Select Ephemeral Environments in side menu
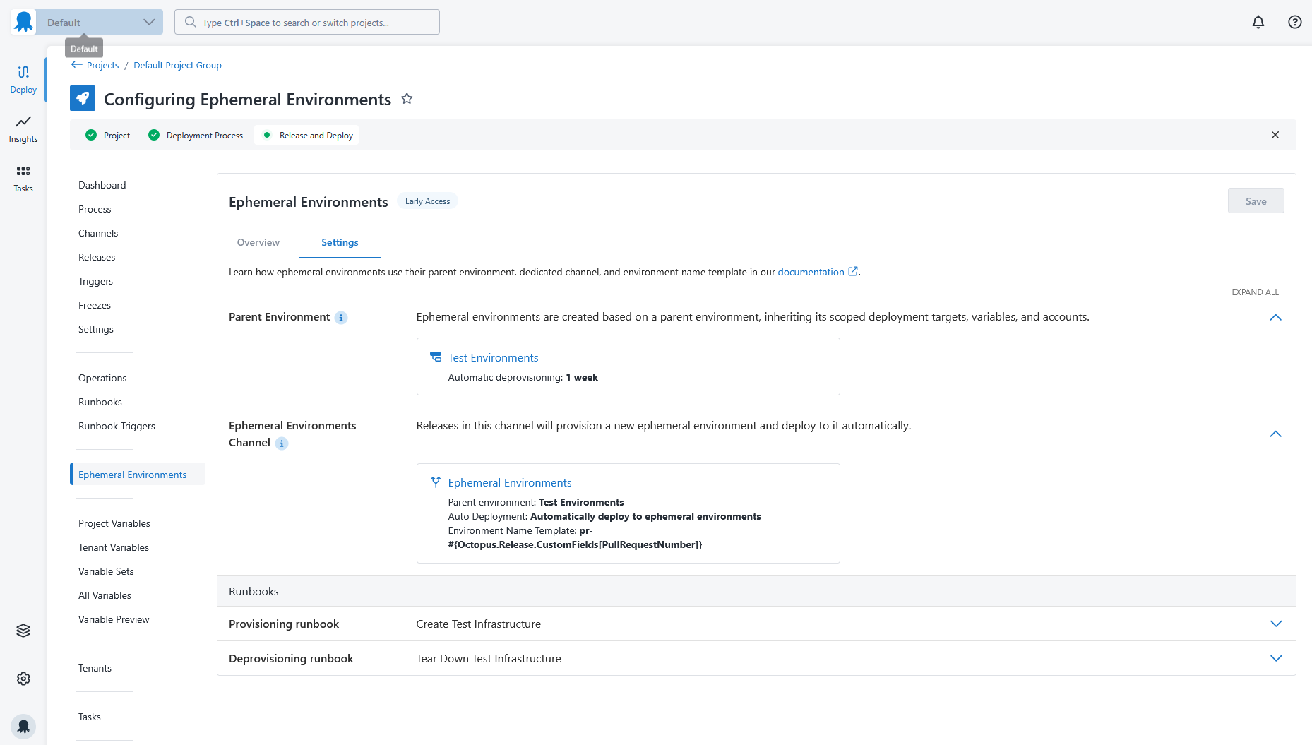Viewport: 1312px width, 745px height. tap(138, 475)
